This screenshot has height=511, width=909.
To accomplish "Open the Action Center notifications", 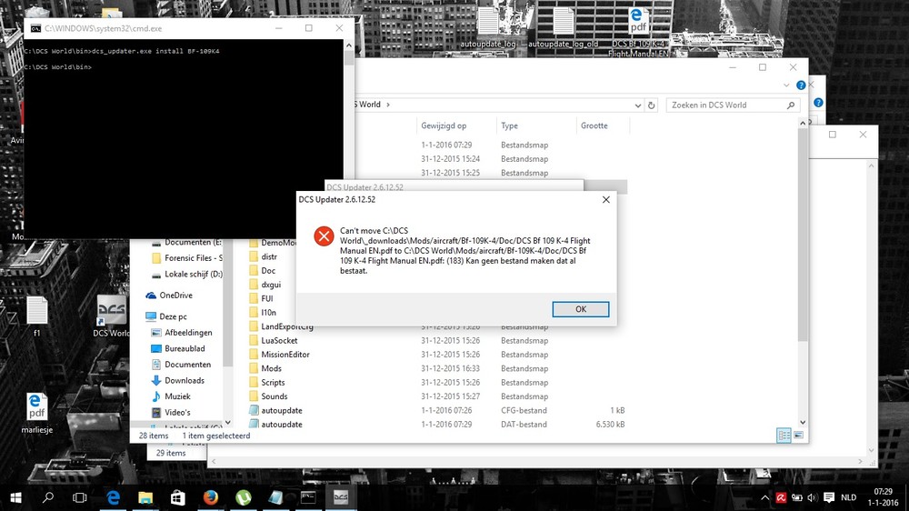I will tap(829, 497).
